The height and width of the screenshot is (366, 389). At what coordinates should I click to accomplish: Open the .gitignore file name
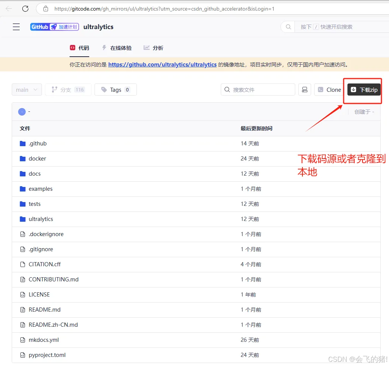[x=41, y=249]
